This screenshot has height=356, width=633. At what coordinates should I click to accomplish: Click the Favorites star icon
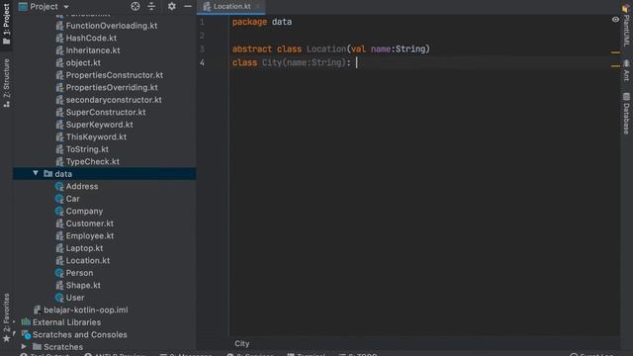(6, 339)
